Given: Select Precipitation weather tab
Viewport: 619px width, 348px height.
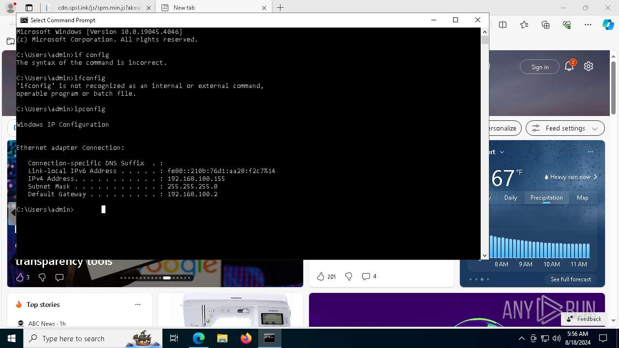Looking at the screenshot, I should pos(546,198).
